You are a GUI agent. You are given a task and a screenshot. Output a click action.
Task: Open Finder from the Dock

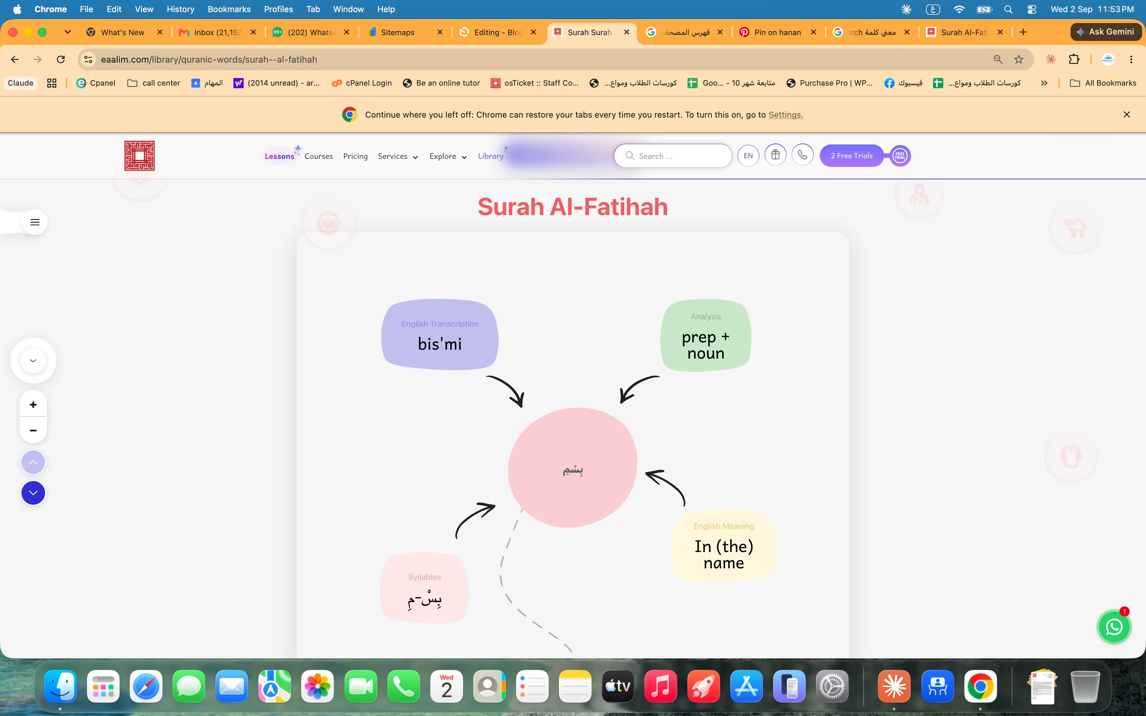click(x=61, y=686)
